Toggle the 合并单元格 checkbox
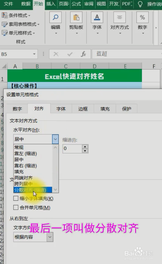This screenshot has height=264, width=162. (x=16, y=207)
